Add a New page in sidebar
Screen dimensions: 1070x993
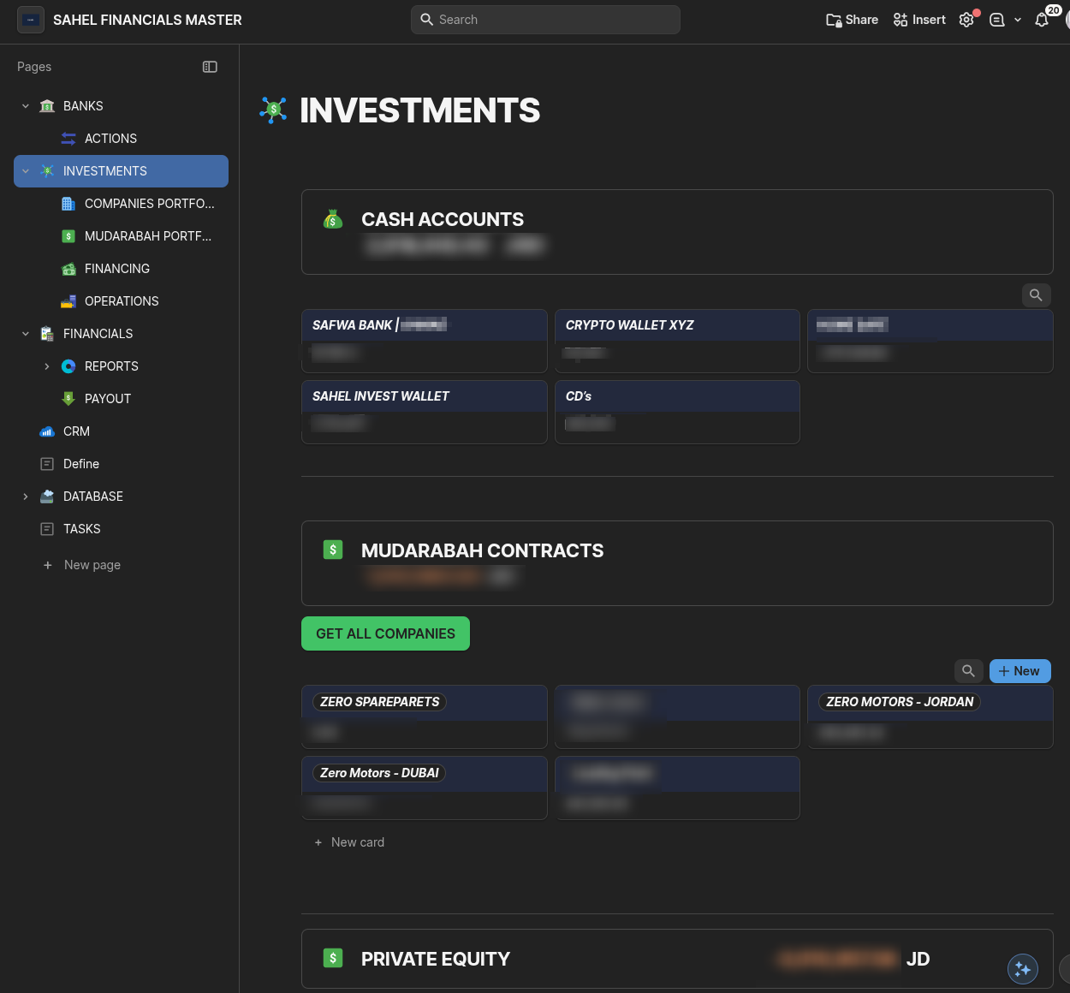pos(82,565)
